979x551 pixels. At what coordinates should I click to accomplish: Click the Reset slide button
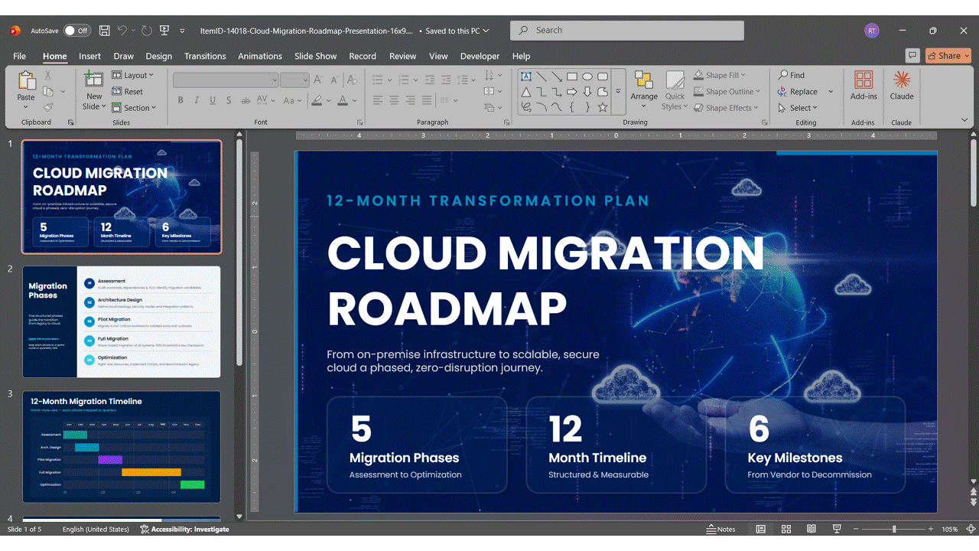[x=128, y=91]
